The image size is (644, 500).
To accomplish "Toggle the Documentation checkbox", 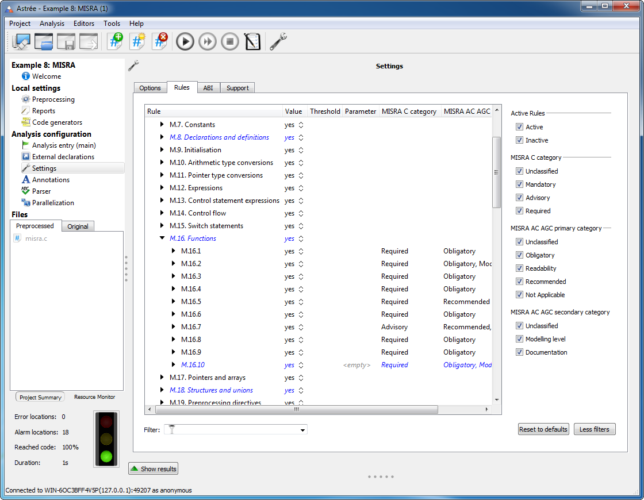I will 519,352.
